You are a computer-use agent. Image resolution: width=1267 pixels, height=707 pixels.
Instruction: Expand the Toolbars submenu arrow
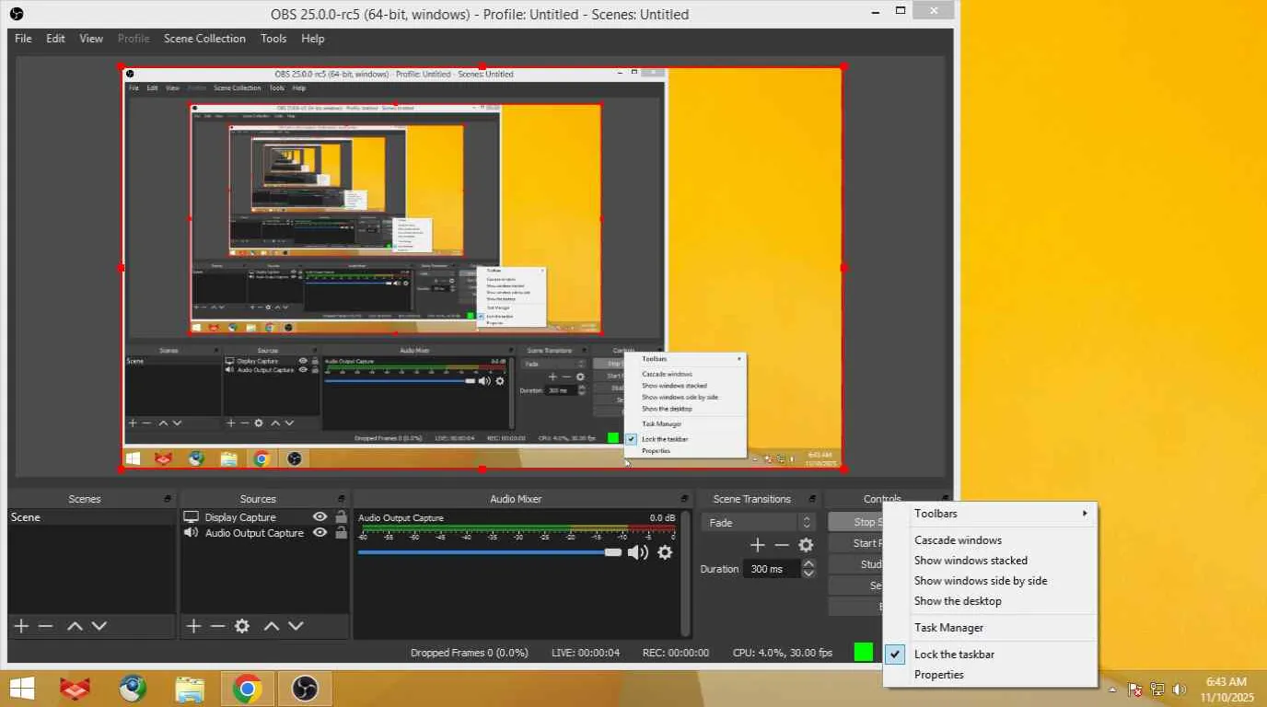click(1085, 514)
